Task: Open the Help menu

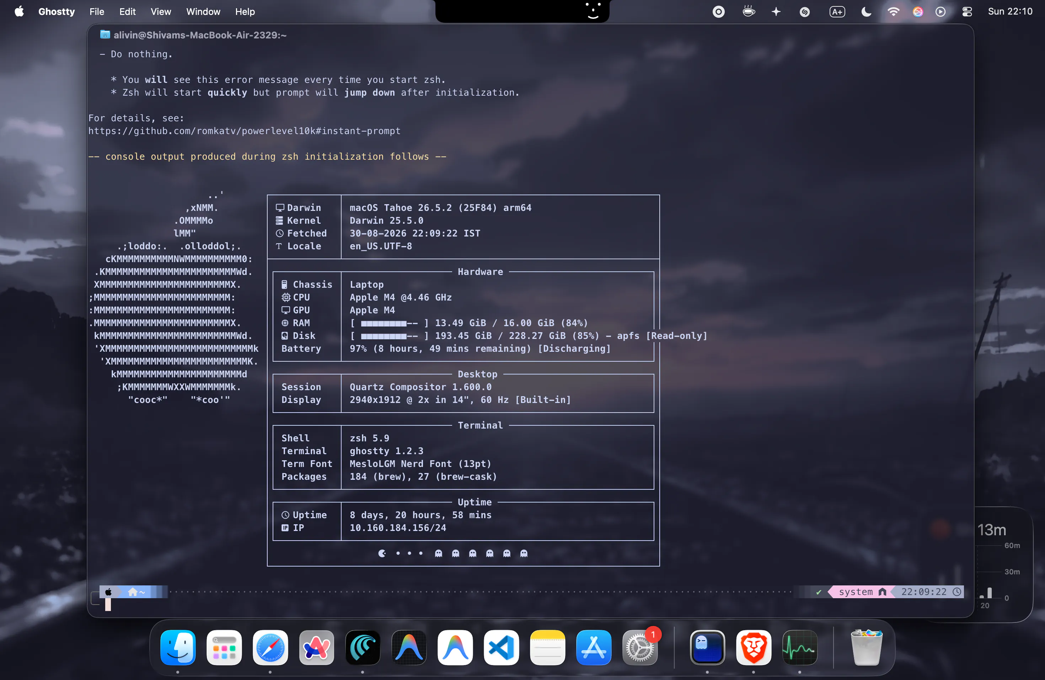Action: tap(245, 11)
